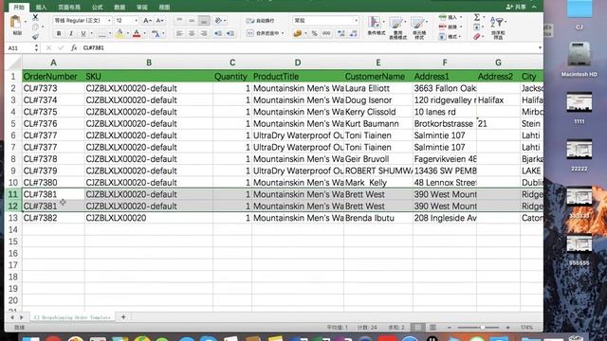Viewport: 607px width, 341px height.
Task: Open the Review (审阅) ribbon tab
Action: [142, 8]
